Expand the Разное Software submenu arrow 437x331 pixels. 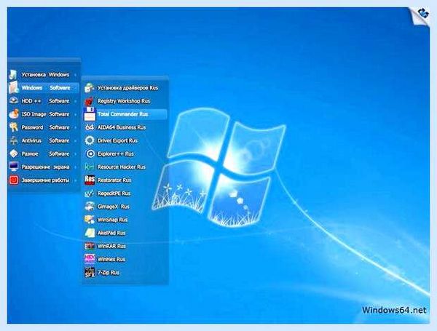tap(75, 154)
